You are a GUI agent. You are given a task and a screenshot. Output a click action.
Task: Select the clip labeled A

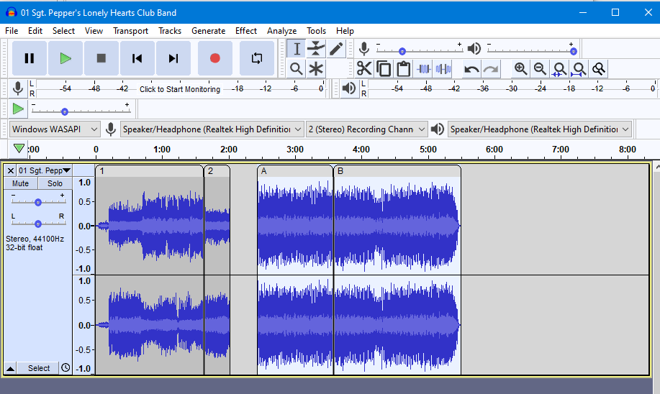point(295,170)
